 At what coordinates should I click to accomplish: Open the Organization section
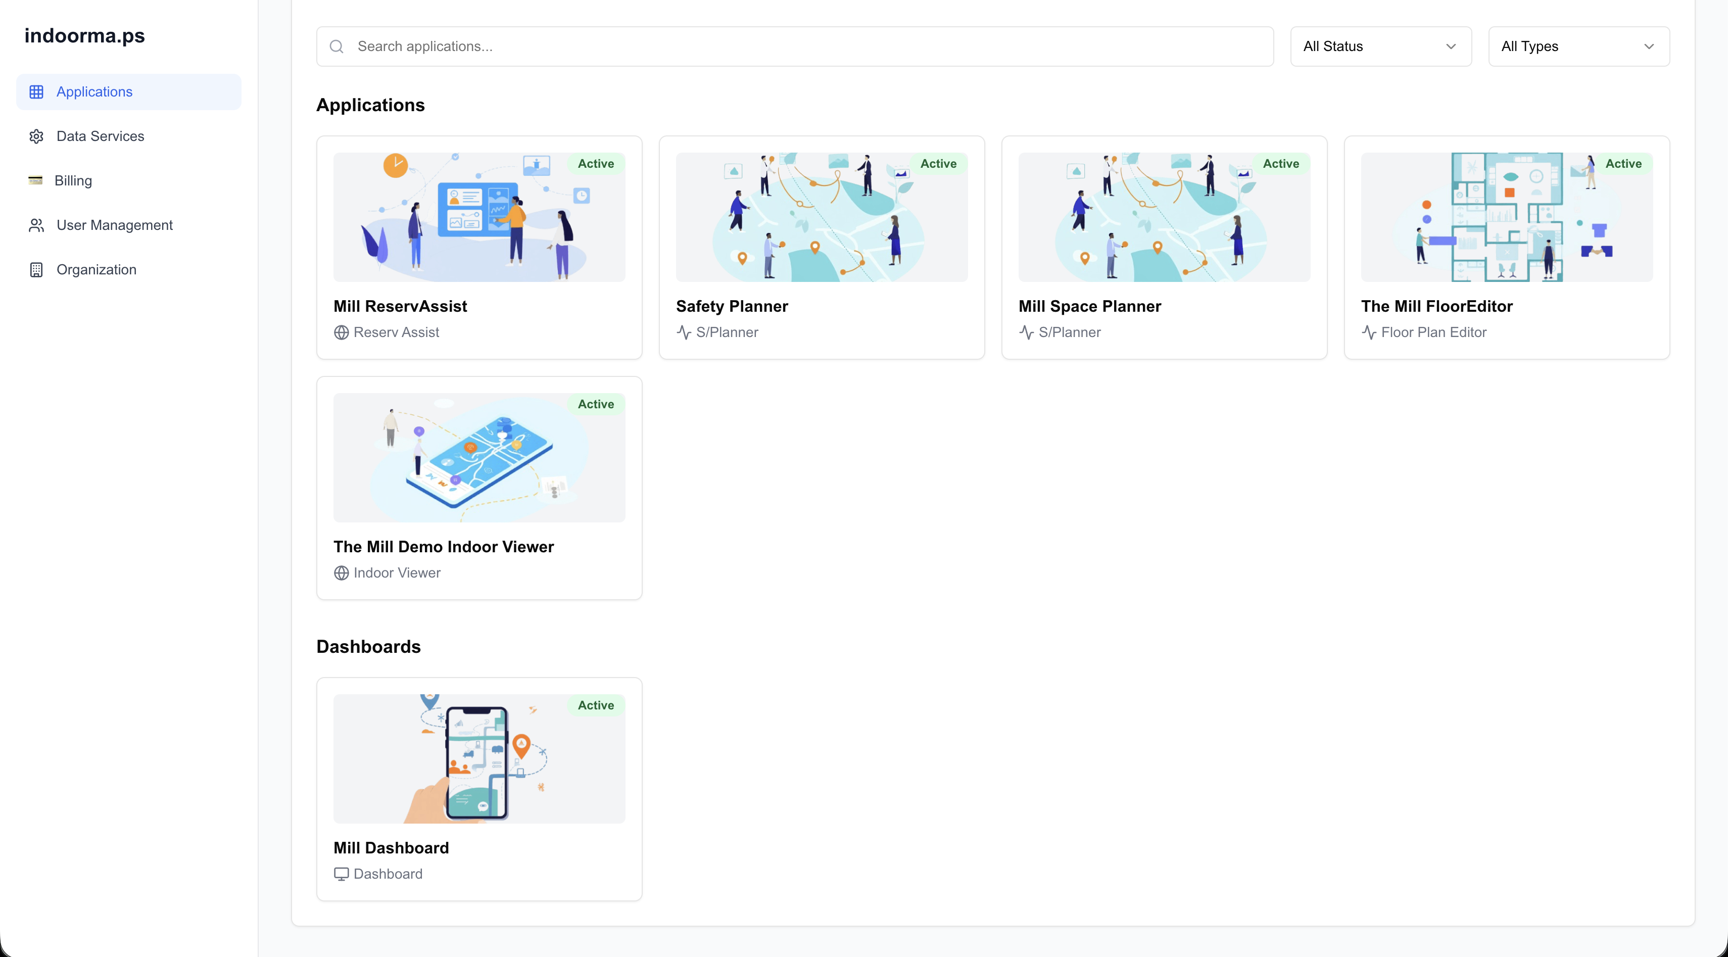pos(129,270)
